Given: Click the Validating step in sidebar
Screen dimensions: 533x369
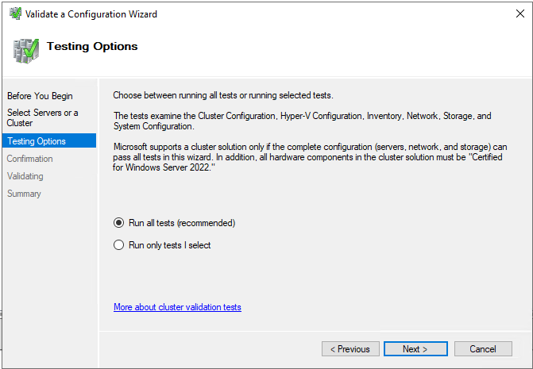Looking at the screenshot, I should pos(25,176).
